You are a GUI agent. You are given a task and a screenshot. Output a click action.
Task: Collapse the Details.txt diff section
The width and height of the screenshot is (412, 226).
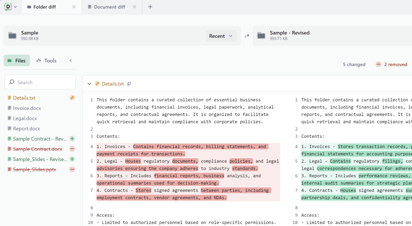[x=89, y=84]
